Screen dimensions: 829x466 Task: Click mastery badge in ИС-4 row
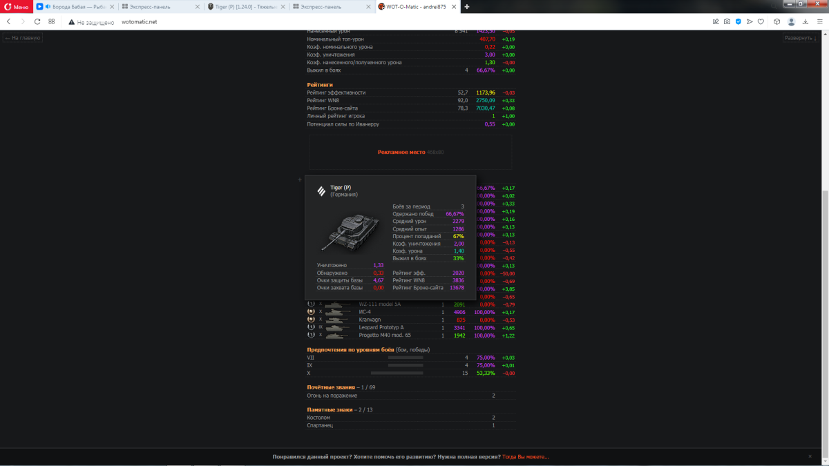(311, 312)
